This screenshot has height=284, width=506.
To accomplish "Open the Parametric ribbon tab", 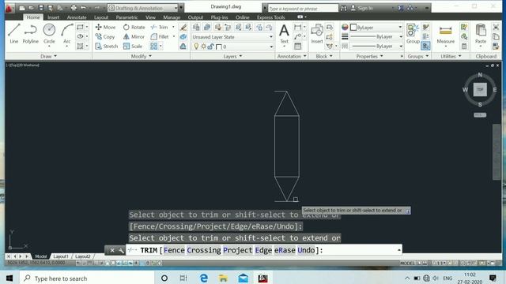I will tap(126, 17).
